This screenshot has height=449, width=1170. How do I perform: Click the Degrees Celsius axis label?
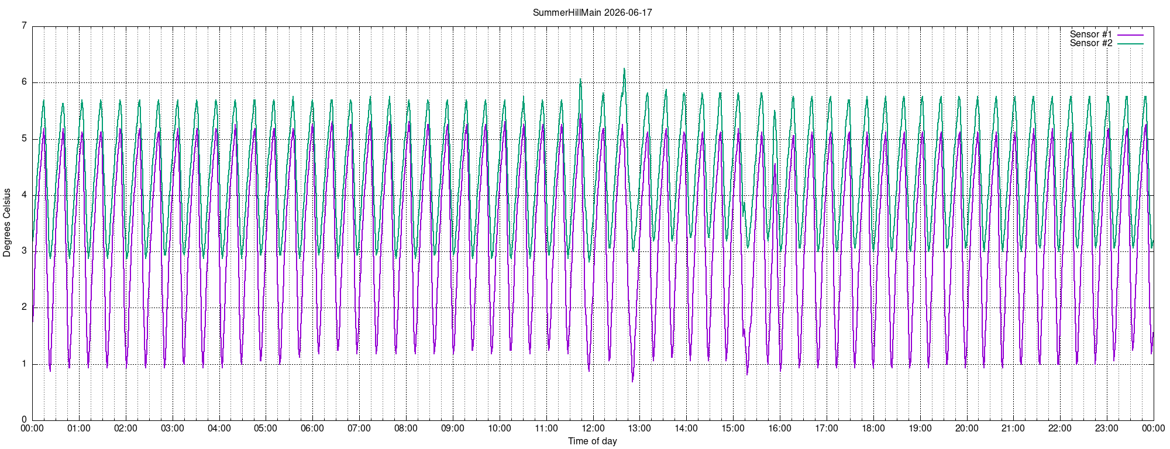(x=7, y=223)
